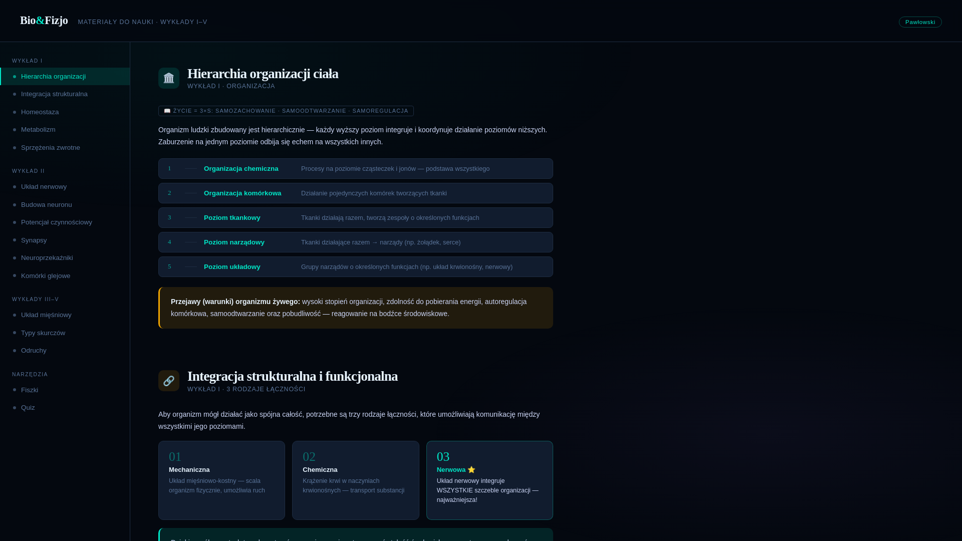The width and height of the screenshot is (962, 541).
Task: Click the Hierarchia organizacji ciała heading
Action: click(x=263, y=74)
